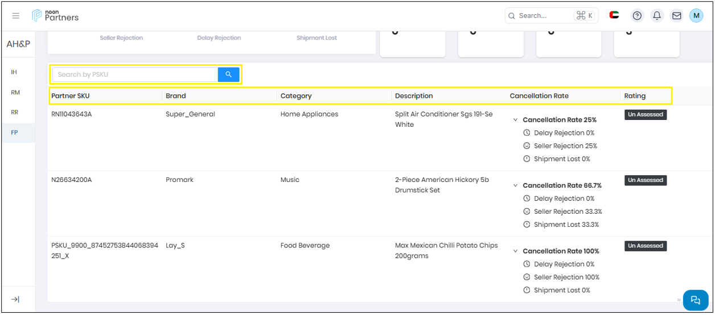Open the hamburger menu
This screenshot has width=715, height=315.
[16, 16]
